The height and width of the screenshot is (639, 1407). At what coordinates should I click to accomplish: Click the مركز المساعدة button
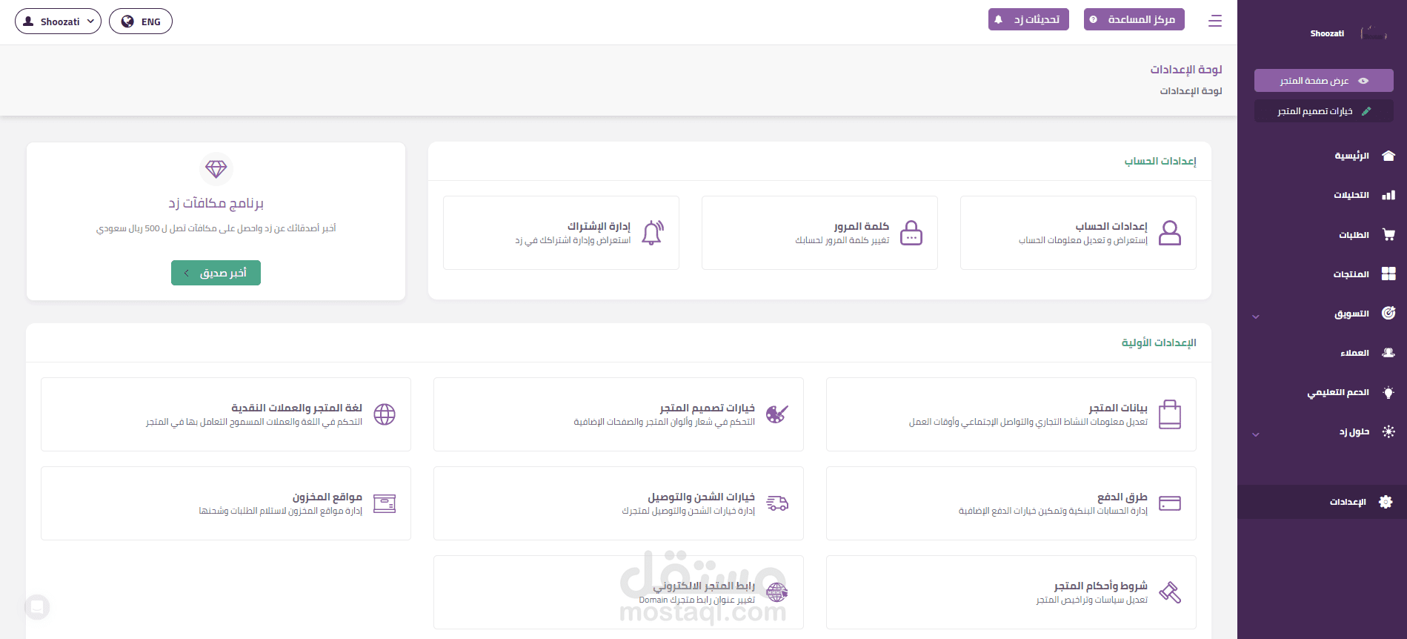[1134, 19]
